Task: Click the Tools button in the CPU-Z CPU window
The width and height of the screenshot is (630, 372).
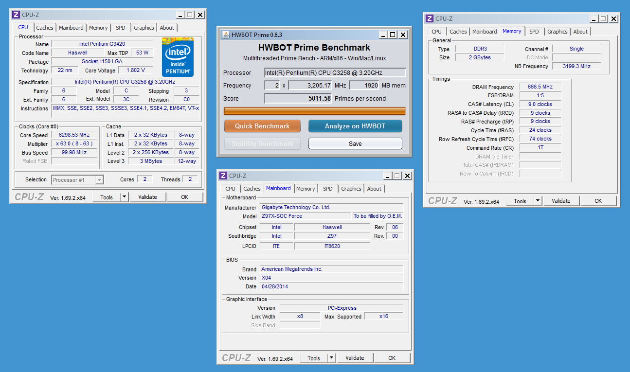Action: [107, 197]
